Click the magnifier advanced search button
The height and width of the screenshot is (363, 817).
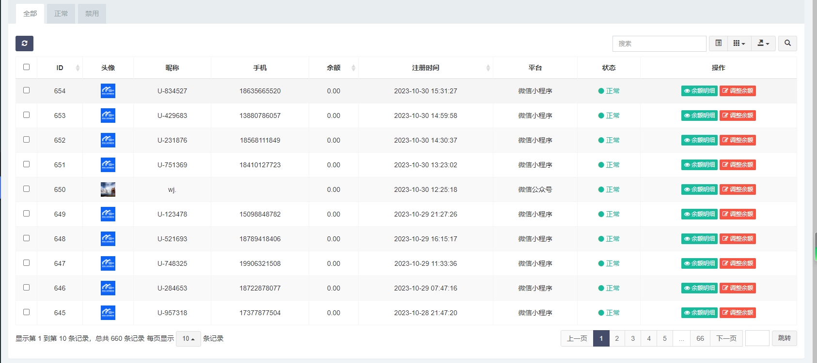[787, 44]
